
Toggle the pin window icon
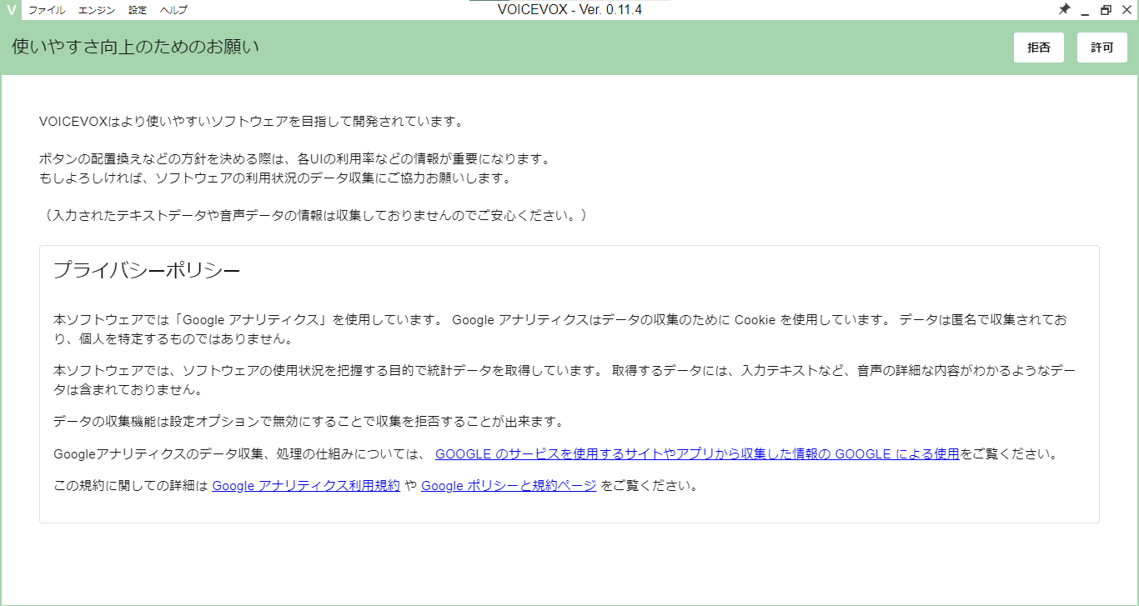pyautogui.click(x=1065, y=10)
